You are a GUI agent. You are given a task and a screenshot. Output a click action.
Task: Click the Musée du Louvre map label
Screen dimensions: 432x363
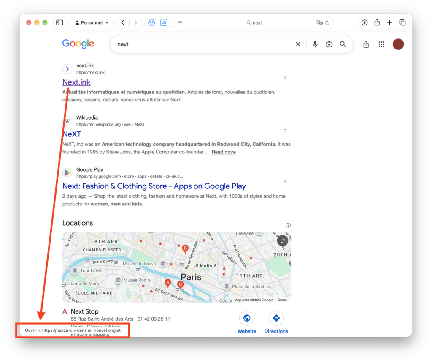140,264
